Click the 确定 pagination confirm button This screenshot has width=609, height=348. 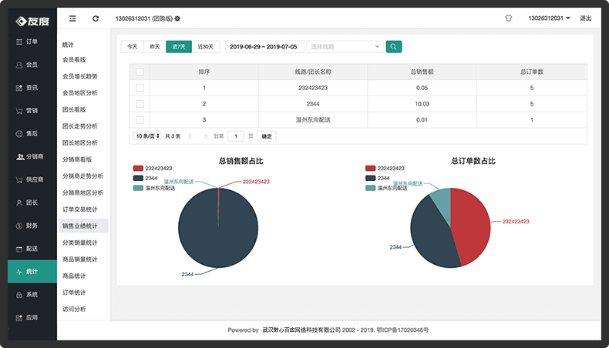coord(267,136)
